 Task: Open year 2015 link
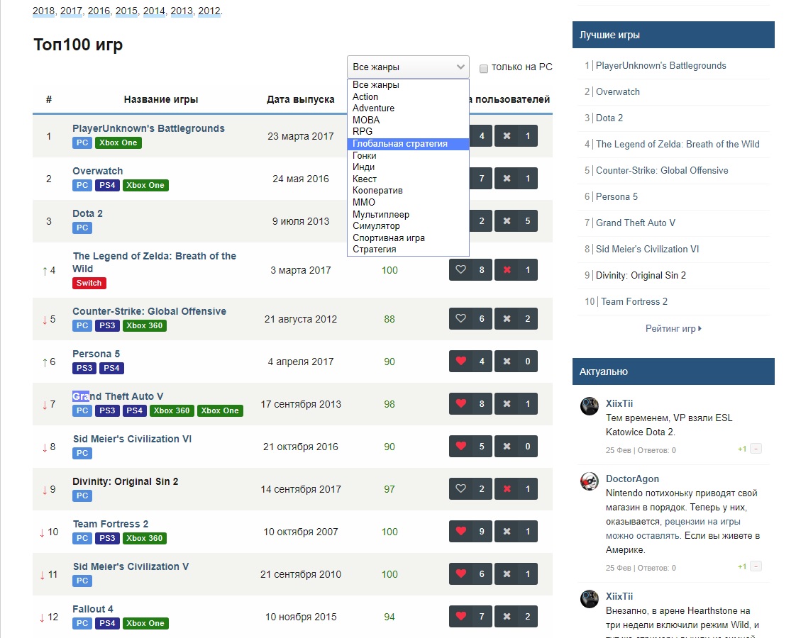coord(126,11)
